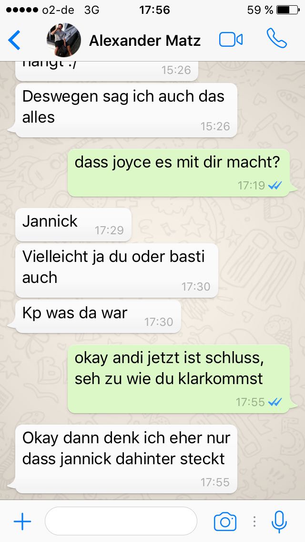Tap the blue read checkmarks at 17:55
The height and width of the screenshot is (542, 305).
click(x=275, y=402)
